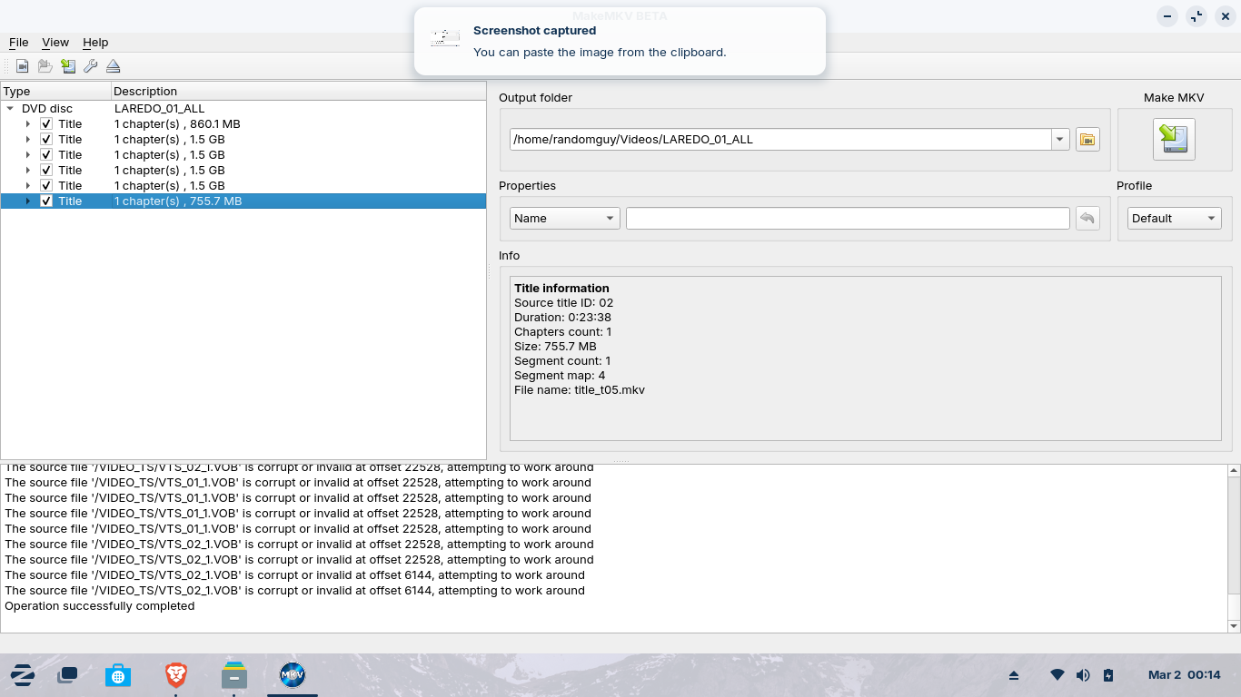Open the Name property selector
The image size is (1241, 697).
pyautogui.click(x=564, y=218)
